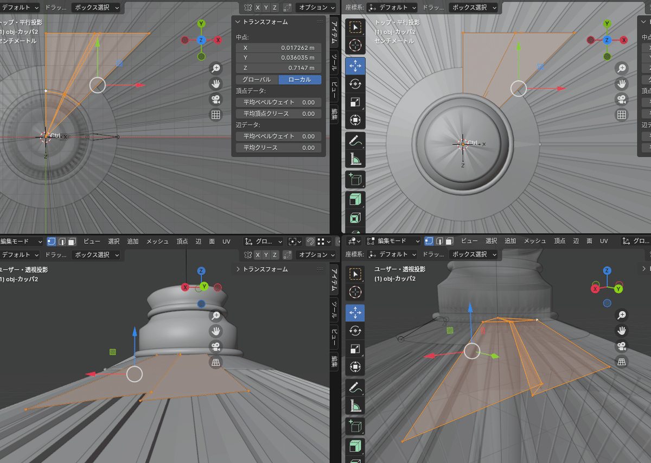Select the Add Cube tool in upper-right viewport
Viewport: 651px width, 463px height.
point(355,179)
